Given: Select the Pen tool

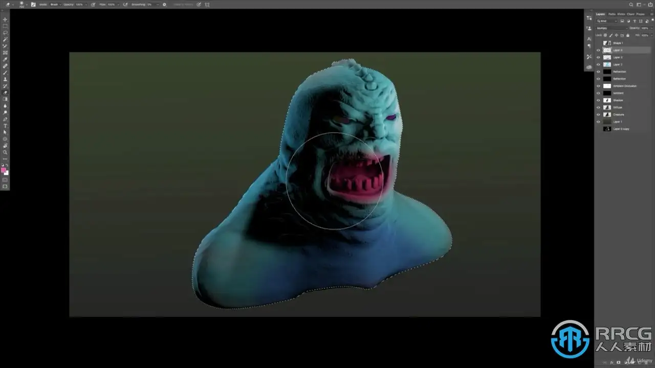Looking at the screenshot, I should 5,119.
